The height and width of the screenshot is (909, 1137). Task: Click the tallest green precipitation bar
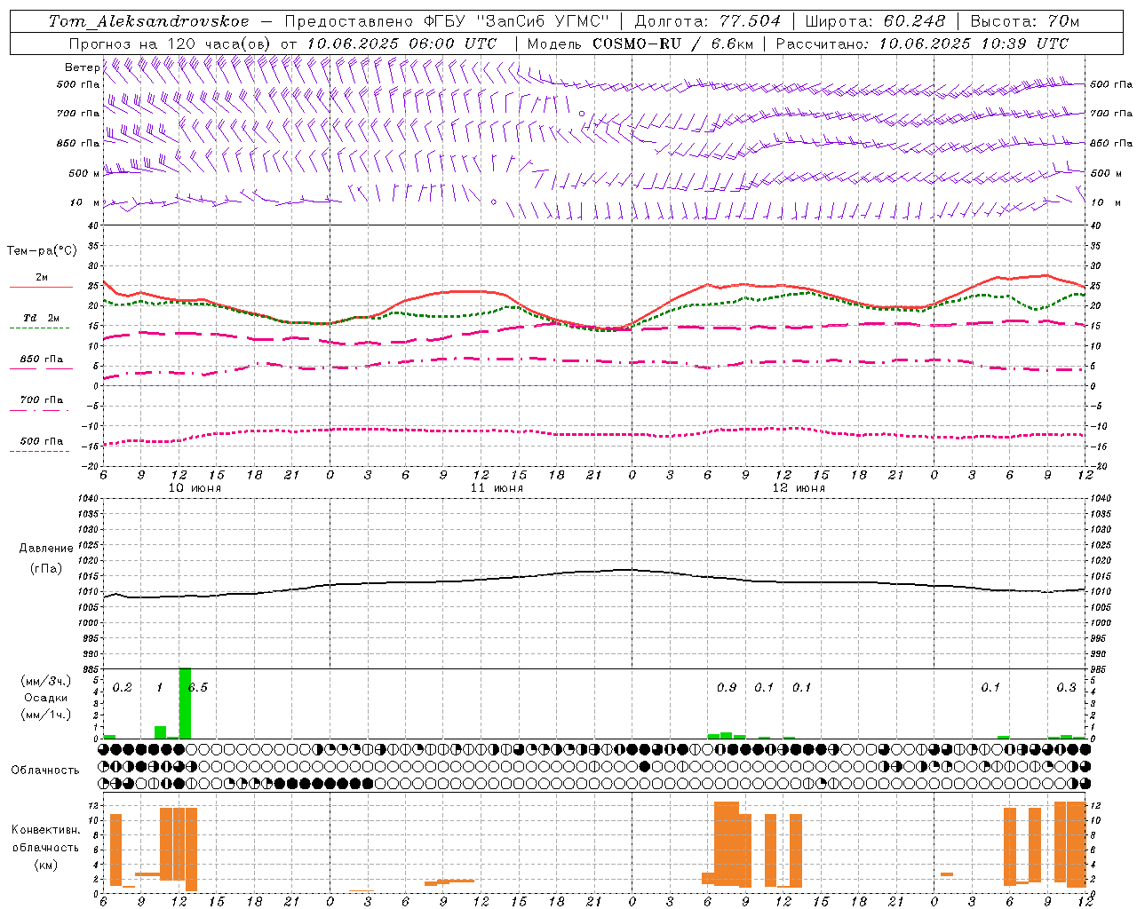point(185,703)
